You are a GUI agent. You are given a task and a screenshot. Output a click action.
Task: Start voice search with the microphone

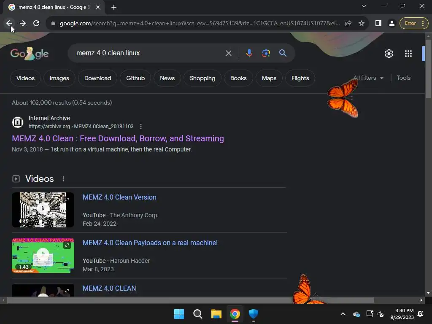[x=249, y=53]
